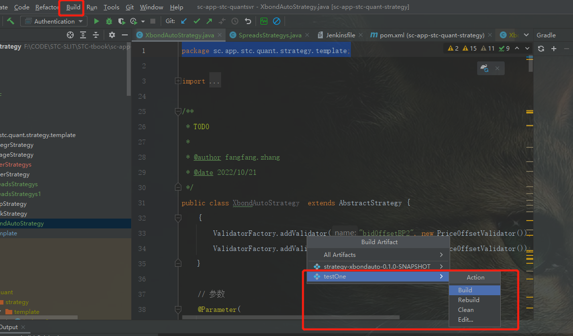The width and height of the screenshot is (573, 336).
Task: Go to previous highlighted error arrow
Action: pos(517,48)
